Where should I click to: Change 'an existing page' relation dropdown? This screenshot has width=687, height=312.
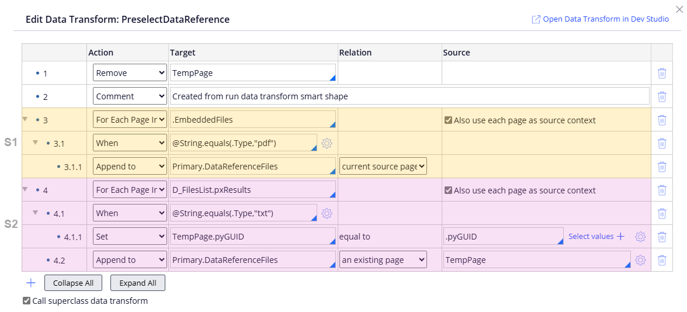coord(383,260)
